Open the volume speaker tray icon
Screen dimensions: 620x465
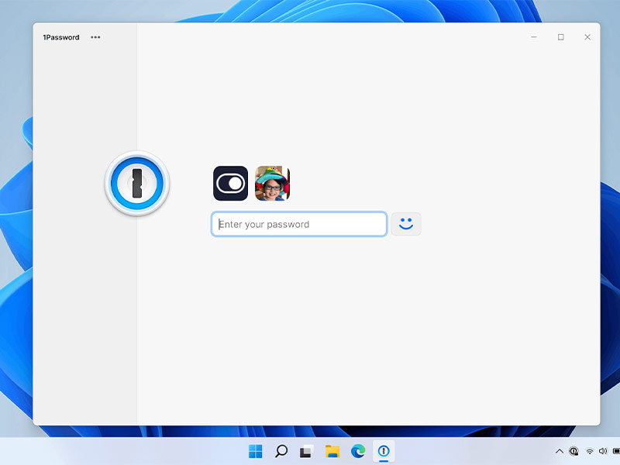point(603,451)
